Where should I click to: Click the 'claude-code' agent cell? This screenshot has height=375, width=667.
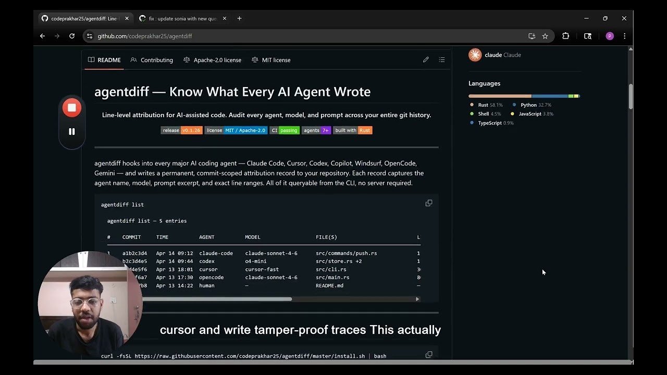pyautogui.click(x=216, y=253)
